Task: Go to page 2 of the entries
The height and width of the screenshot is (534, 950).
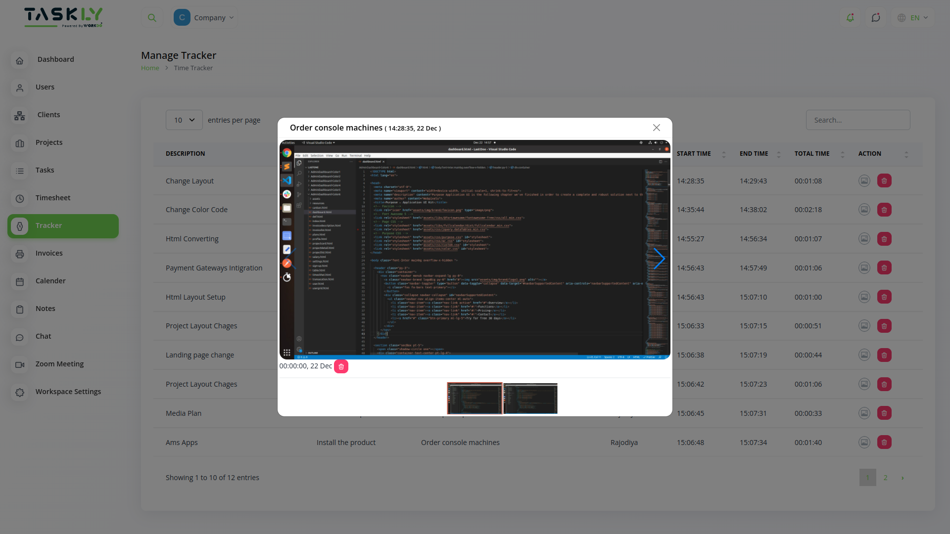Action: pyautogui.click(x=885, y=478)
